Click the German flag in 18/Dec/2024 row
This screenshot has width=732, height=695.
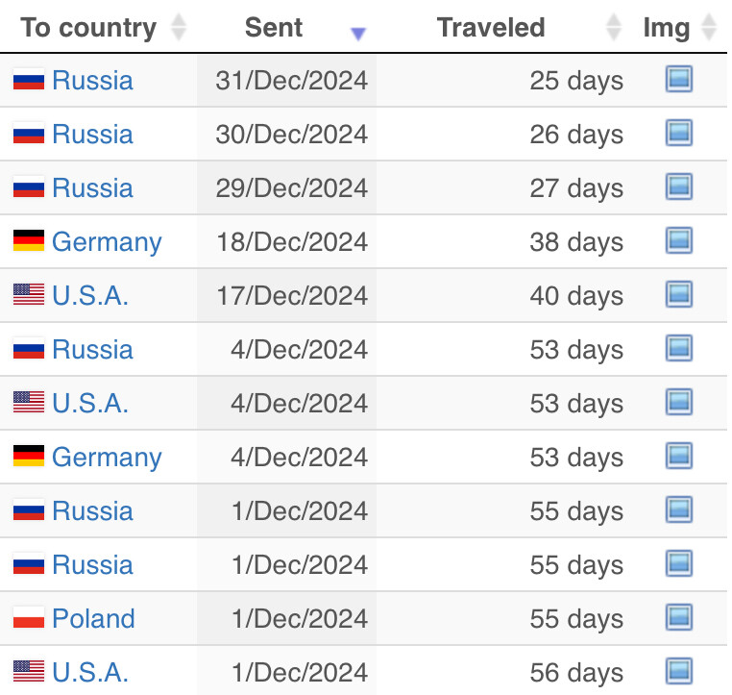(x=29, y=241)
